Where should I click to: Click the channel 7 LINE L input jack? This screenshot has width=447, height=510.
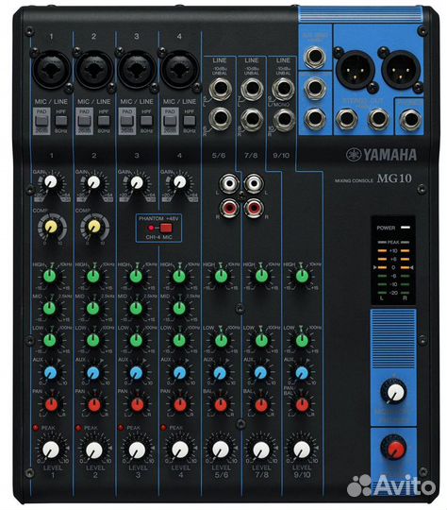252,89
